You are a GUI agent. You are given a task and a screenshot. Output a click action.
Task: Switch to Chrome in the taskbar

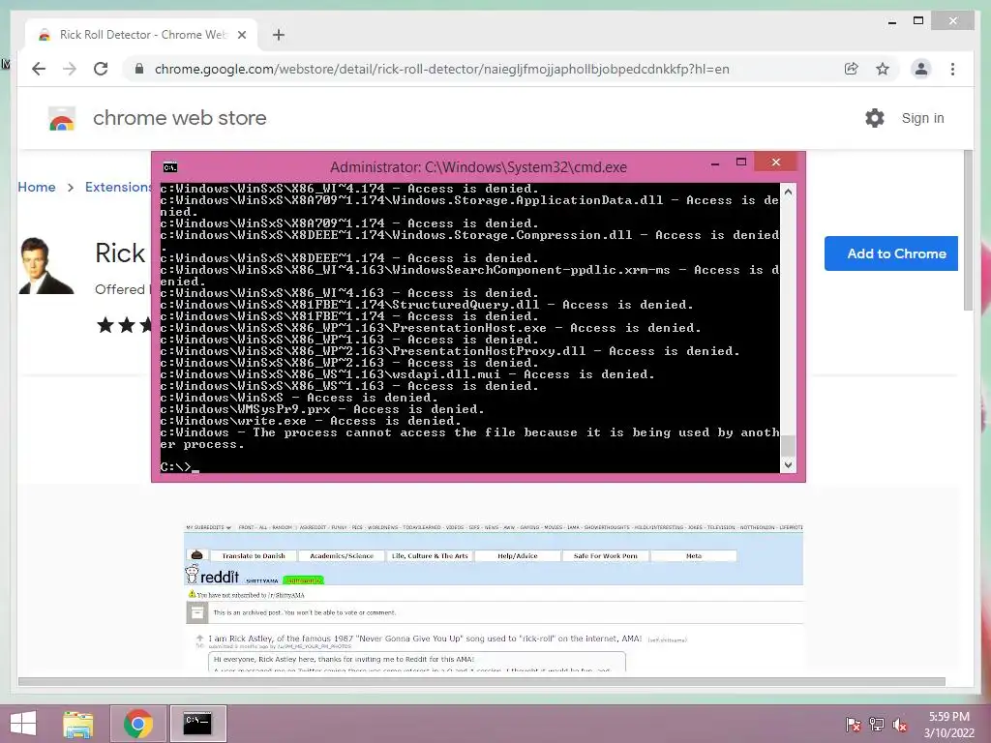[138, 724]
